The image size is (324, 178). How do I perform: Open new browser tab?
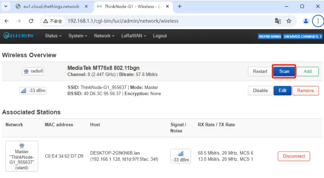[180, 6]
